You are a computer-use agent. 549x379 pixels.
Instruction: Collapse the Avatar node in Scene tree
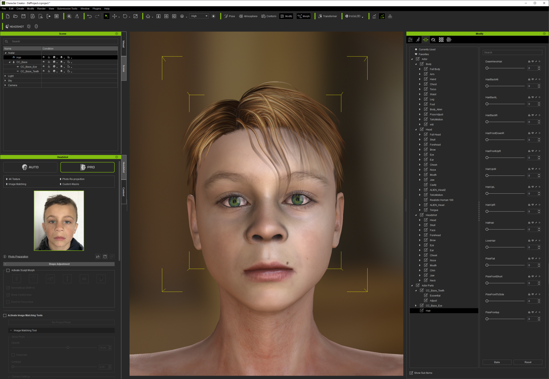(5, 53)
